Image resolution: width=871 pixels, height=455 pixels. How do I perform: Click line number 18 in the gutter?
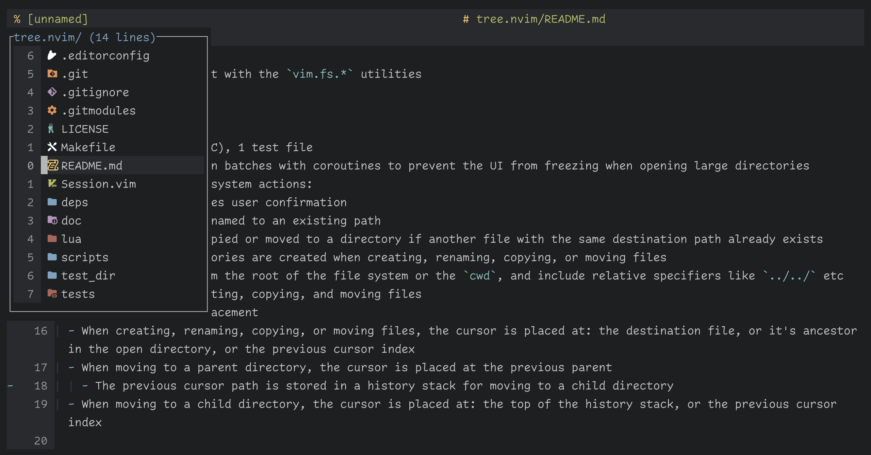point(41,386)
